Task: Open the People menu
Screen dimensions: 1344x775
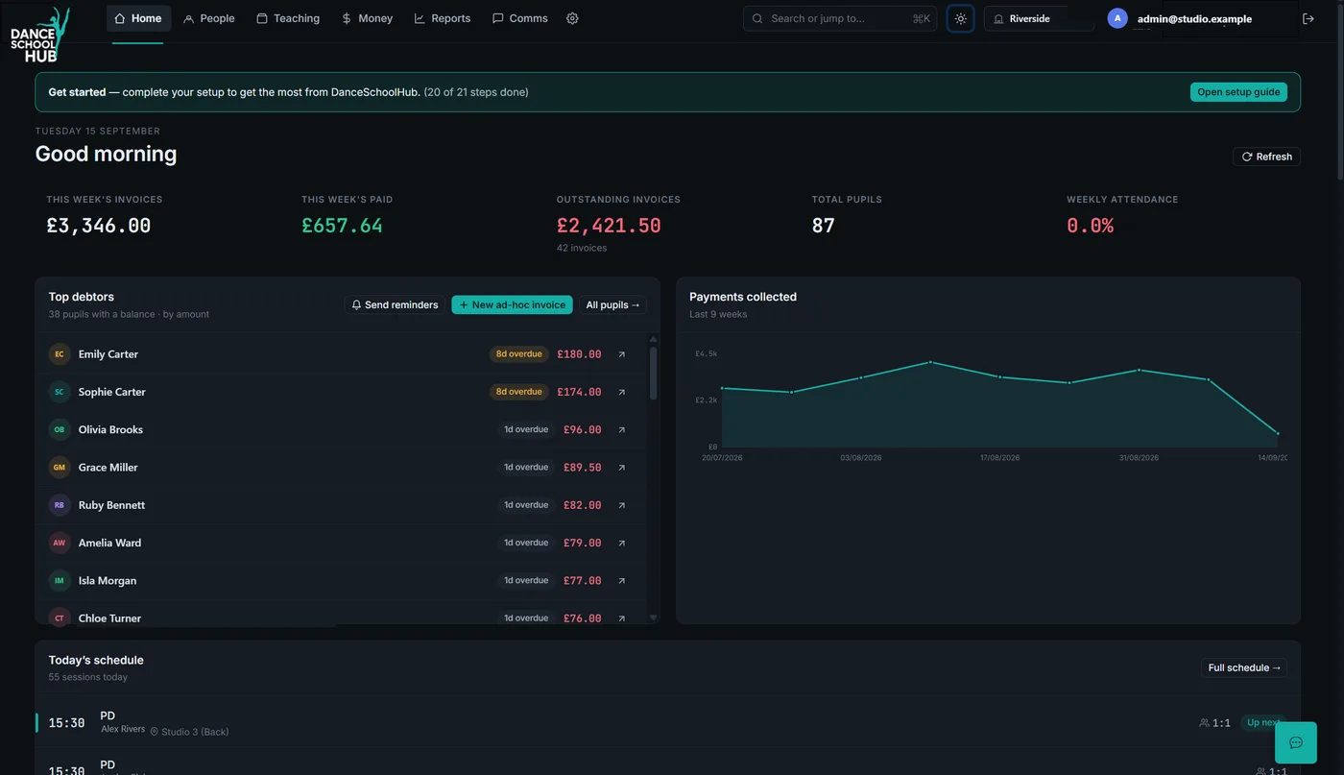Action: tap(208, 18)
